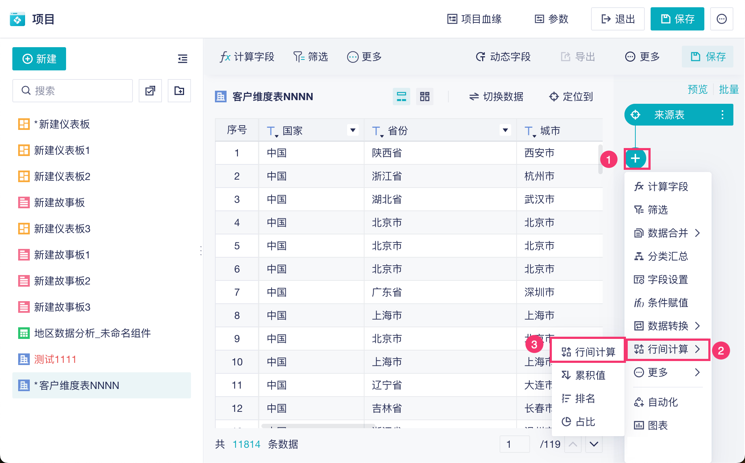Image resolution: width=745 pixels, height=463 pixels.
Task: Expand the 数据合并 submenu
Action: (x=667, y=233)
